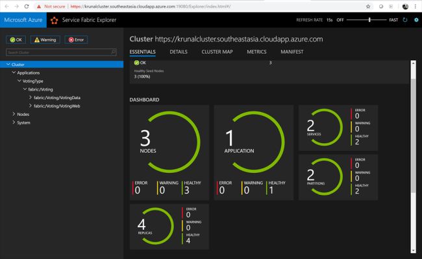Collapse the Applications tree node chevron
The width and height of the screenshot is (422, 259).
[14, 73]
